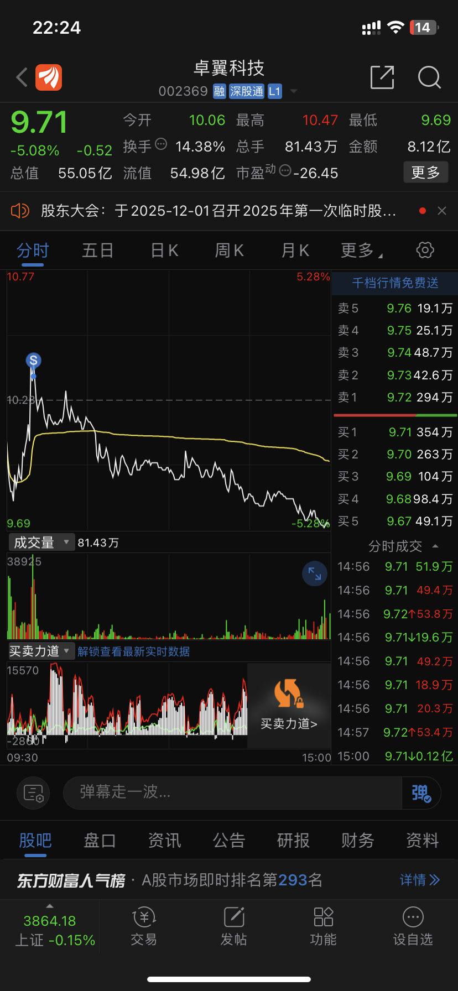
Task: Tap the 卖1 9.72 order row
Action: pyautogui.click(x=395, y=397)
